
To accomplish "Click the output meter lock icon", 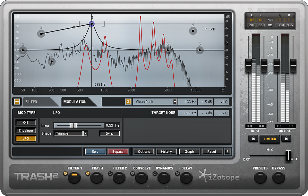I will click(286, 139).
